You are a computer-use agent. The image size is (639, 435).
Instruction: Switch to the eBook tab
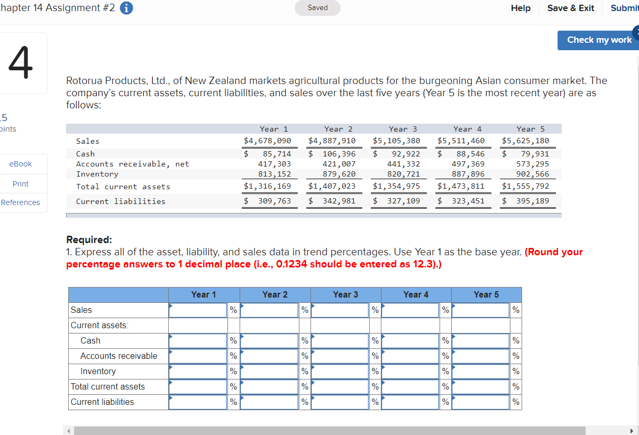coord(20,164)
